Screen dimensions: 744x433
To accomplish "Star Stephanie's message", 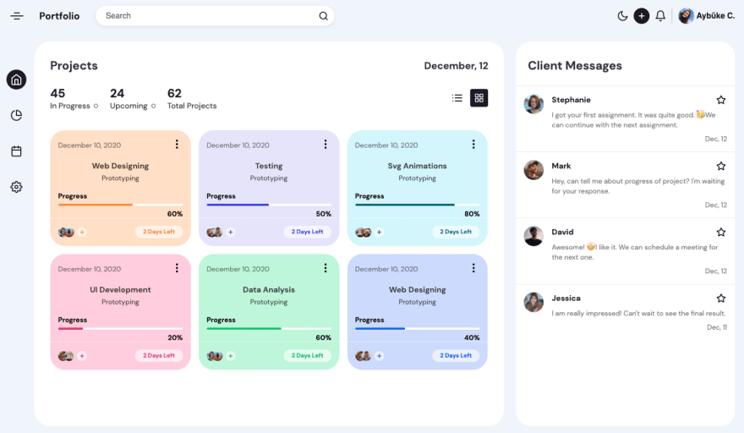I will click(x=721, y=100).
